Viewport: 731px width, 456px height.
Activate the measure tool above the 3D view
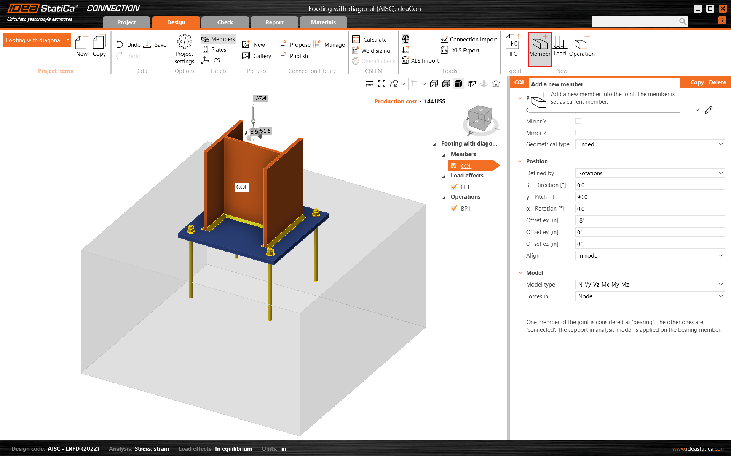369,84
